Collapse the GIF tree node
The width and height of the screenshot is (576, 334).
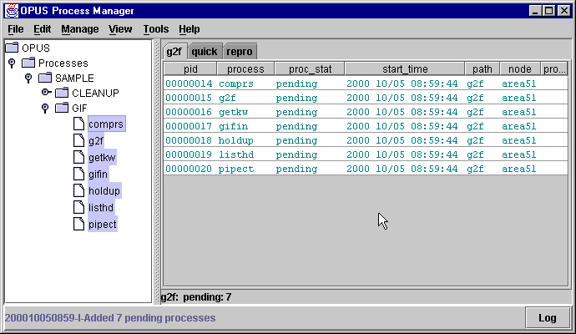(x=45, y=108)
